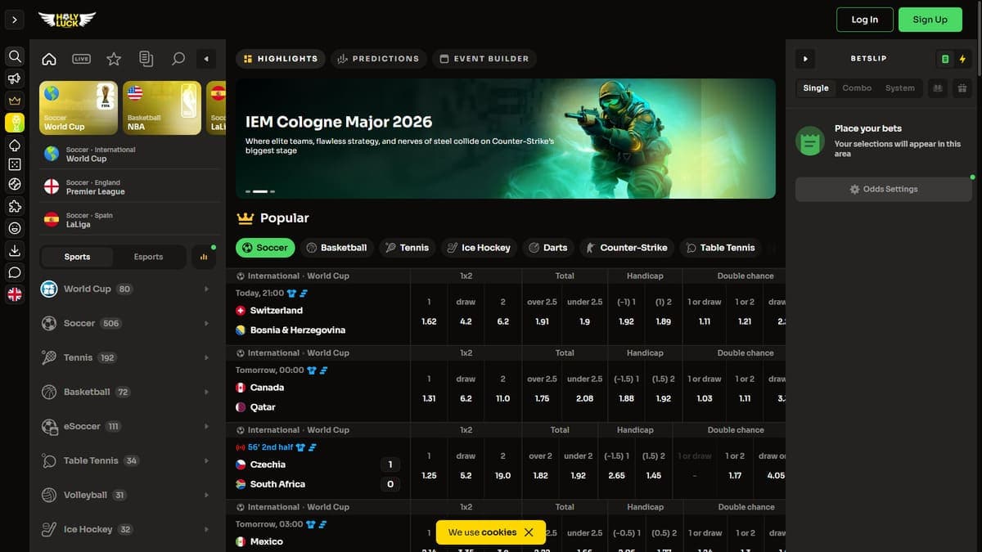This screenshot has height=552, width=982.
Task: Open the search magnifier in the left rail
Action: pos(14,56)
